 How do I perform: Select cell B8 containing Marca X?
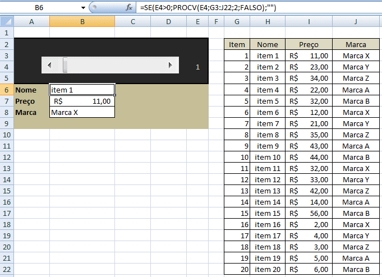(82, 112)
